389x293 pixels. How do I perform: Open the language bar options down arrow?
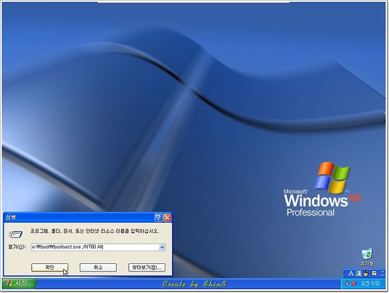click(x=383, y=275)
